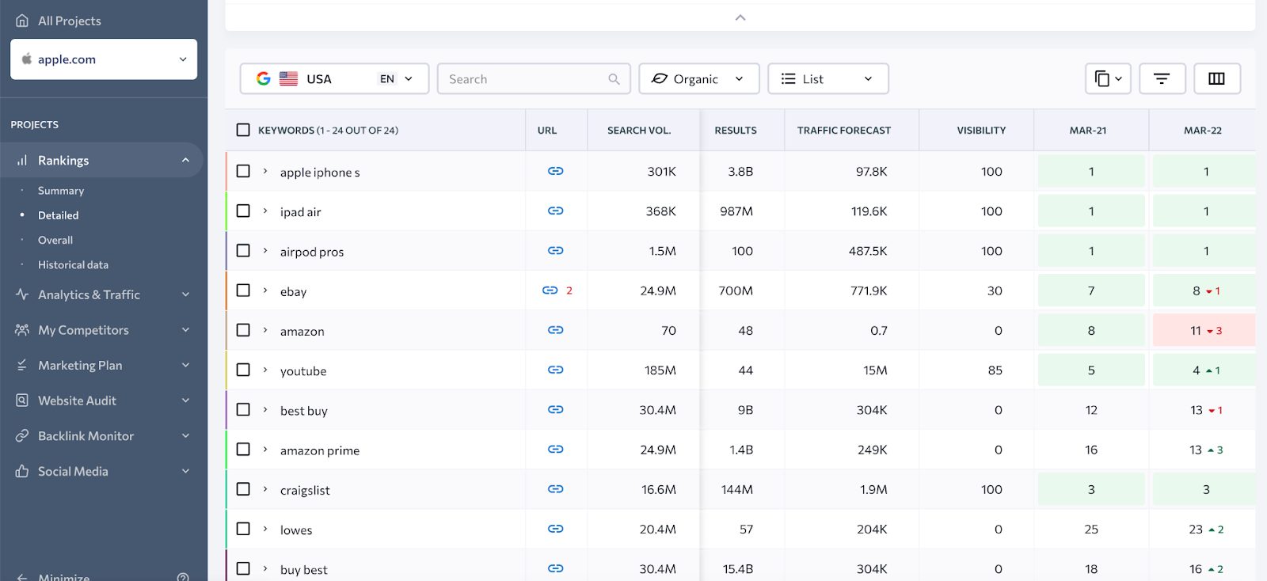Click the Analytics & Traffic pulse icon

point(22,294)
